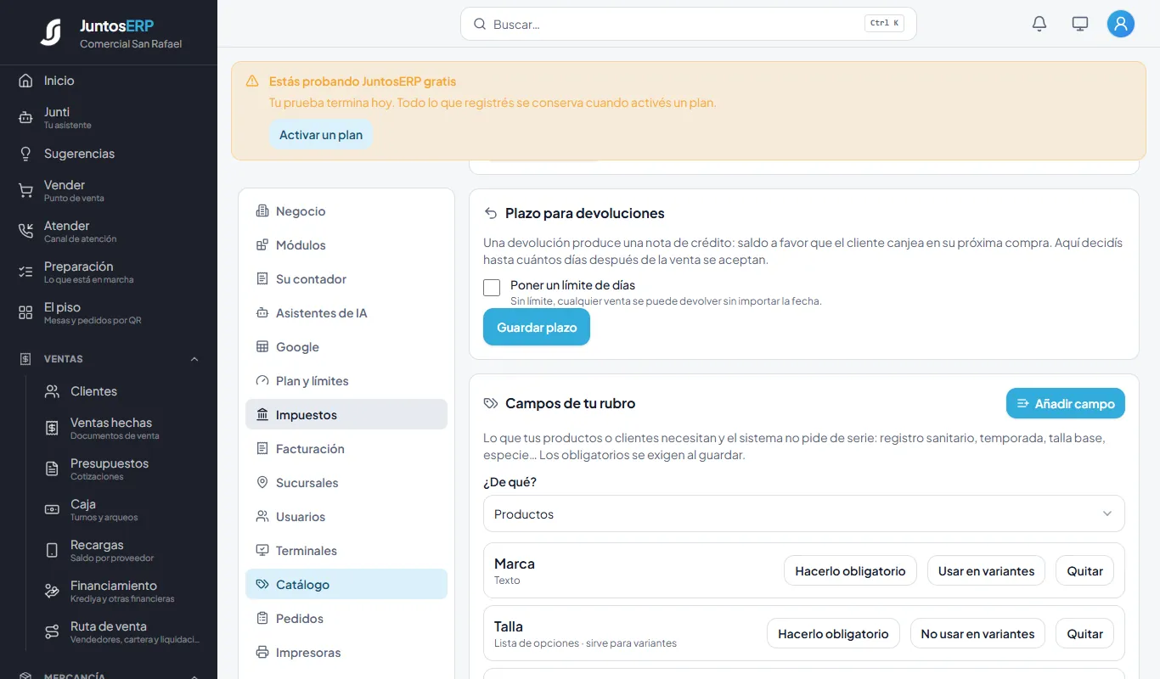The width and height of the screenshot is (1160, 679).
Task: Click the Atender phone icon
Action: [x=25, y=231]
